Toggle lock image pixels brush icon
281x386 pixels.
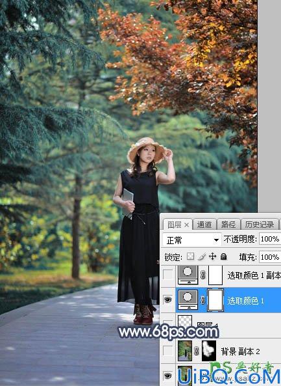[202, 256]
